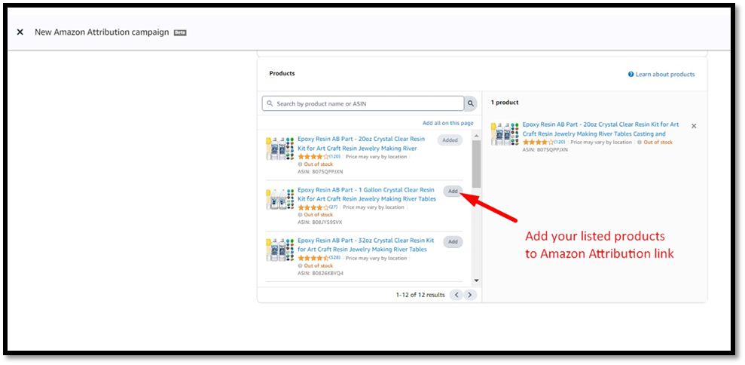The image size is (745, 365).
Task: Click the Beta badge next to campaign title
Action: (180, 33)
